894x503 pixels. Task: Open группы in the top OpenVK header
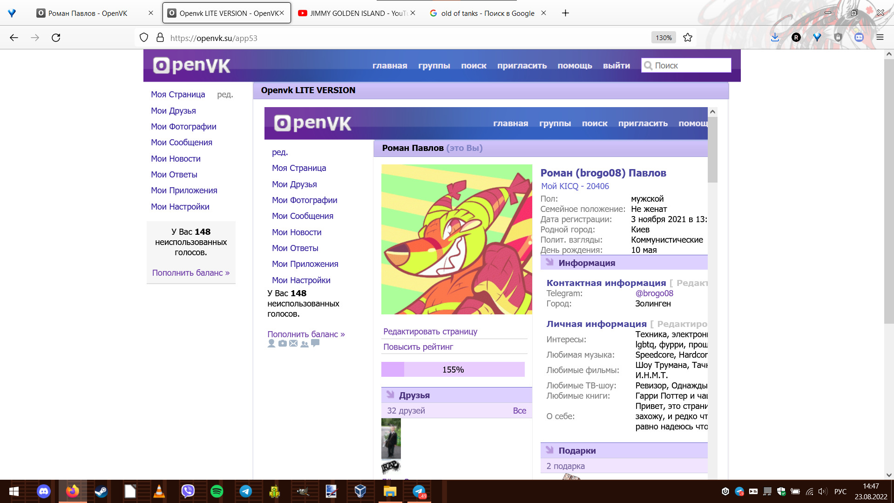pyautogui.click(x=434, y=66)
